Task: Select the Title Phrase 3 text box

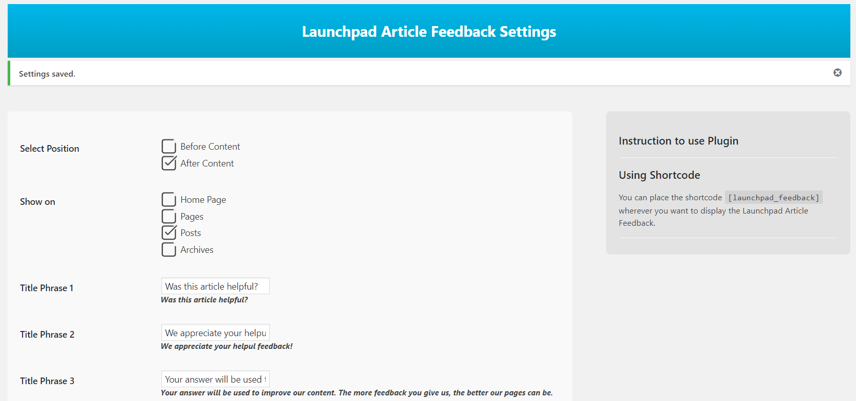Action: (215, 379)
